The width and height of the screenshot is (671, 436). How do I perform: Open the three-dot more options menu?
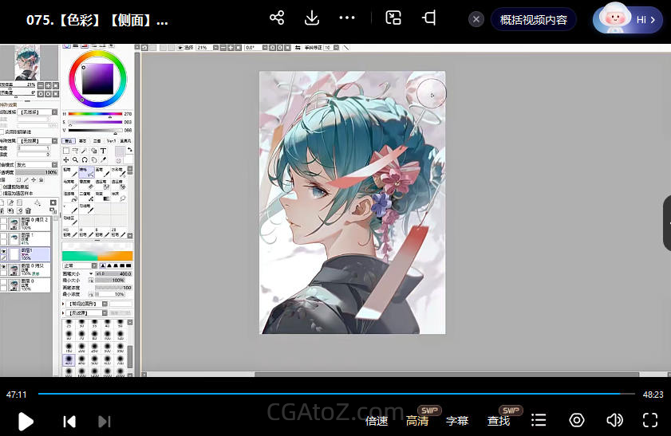click(346, 18)
